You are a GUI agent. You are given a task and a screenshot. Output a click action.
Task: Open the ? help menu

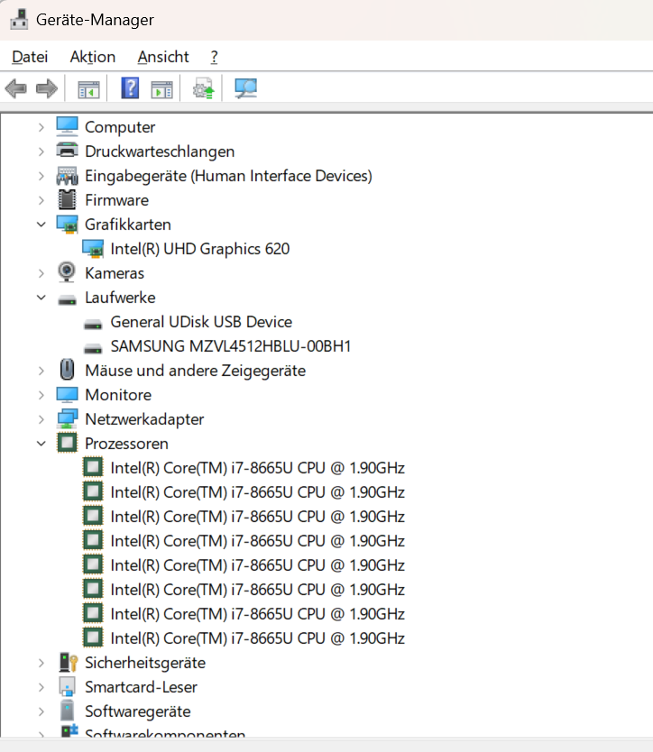214,57
